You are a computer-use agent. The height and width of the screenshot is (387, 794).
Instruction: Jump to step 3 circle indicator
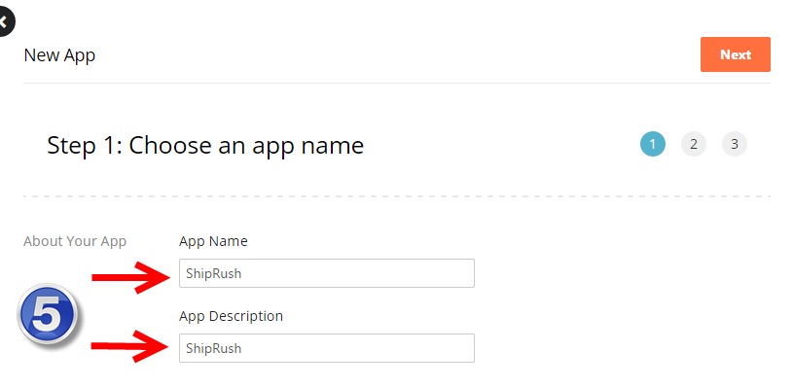coord(735,145)
